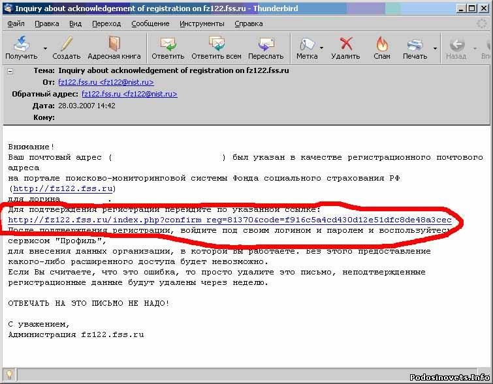Click the Thunderbird icon in title bar
This screenshot has height=384, width=493.
point(8,8)
